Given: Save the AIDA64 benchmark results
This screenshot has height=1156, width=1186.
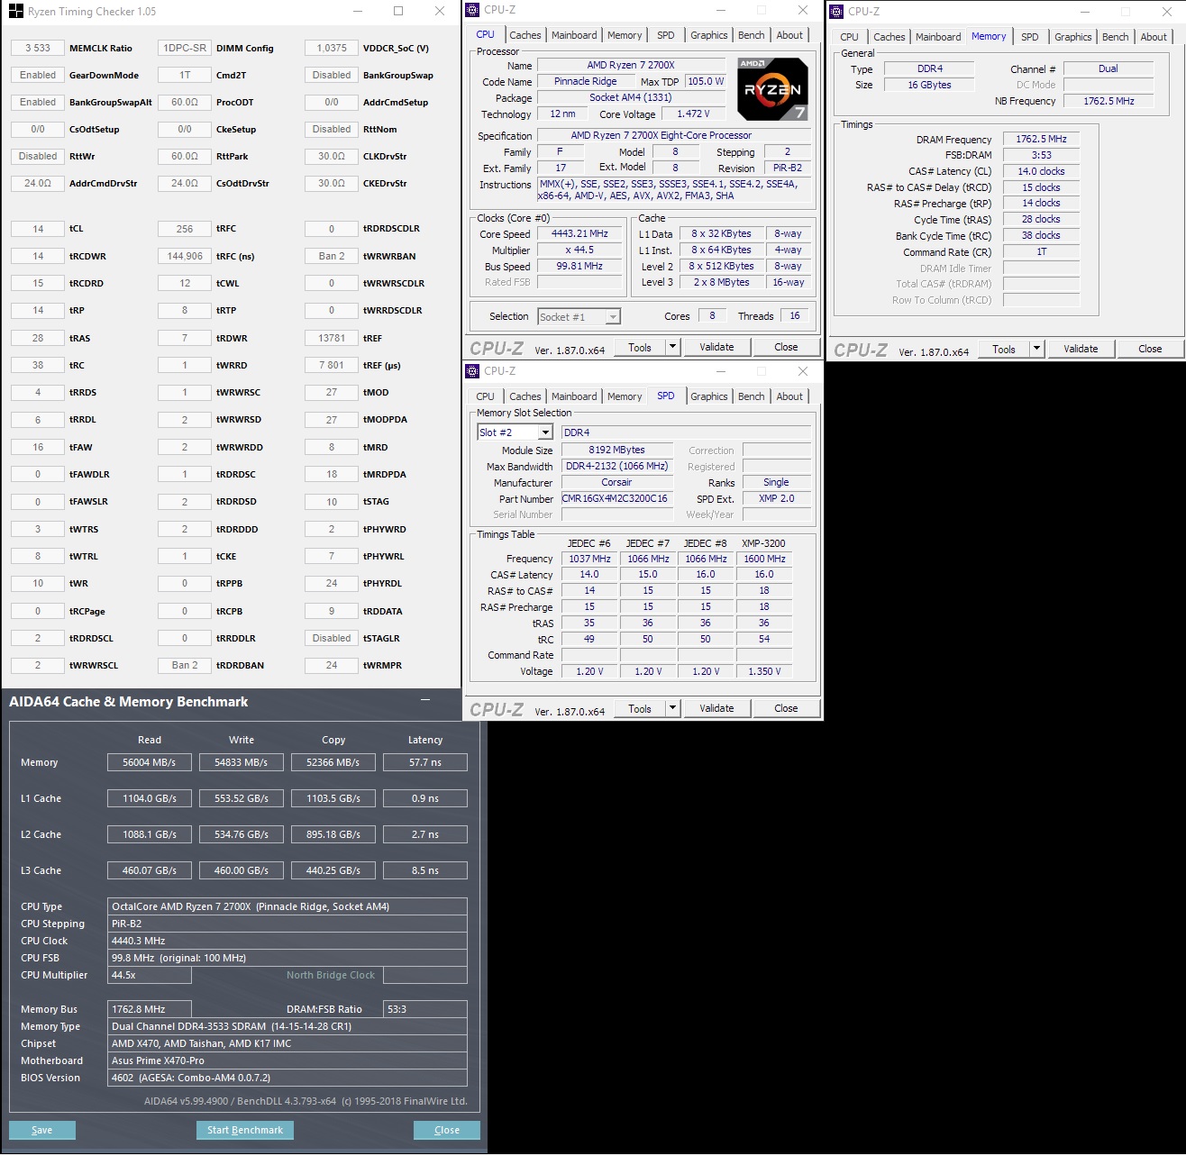Looking at the screenshot, I should tap(42, 1130).
